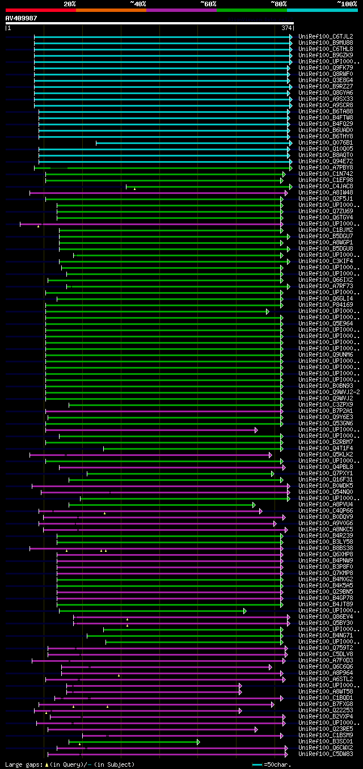Click the orange ~40% identity legend segment

pos(111,10)
